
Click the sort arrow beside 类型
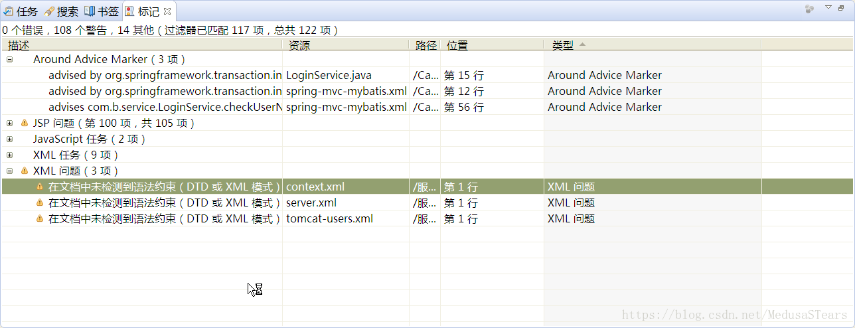coord(582,44)
